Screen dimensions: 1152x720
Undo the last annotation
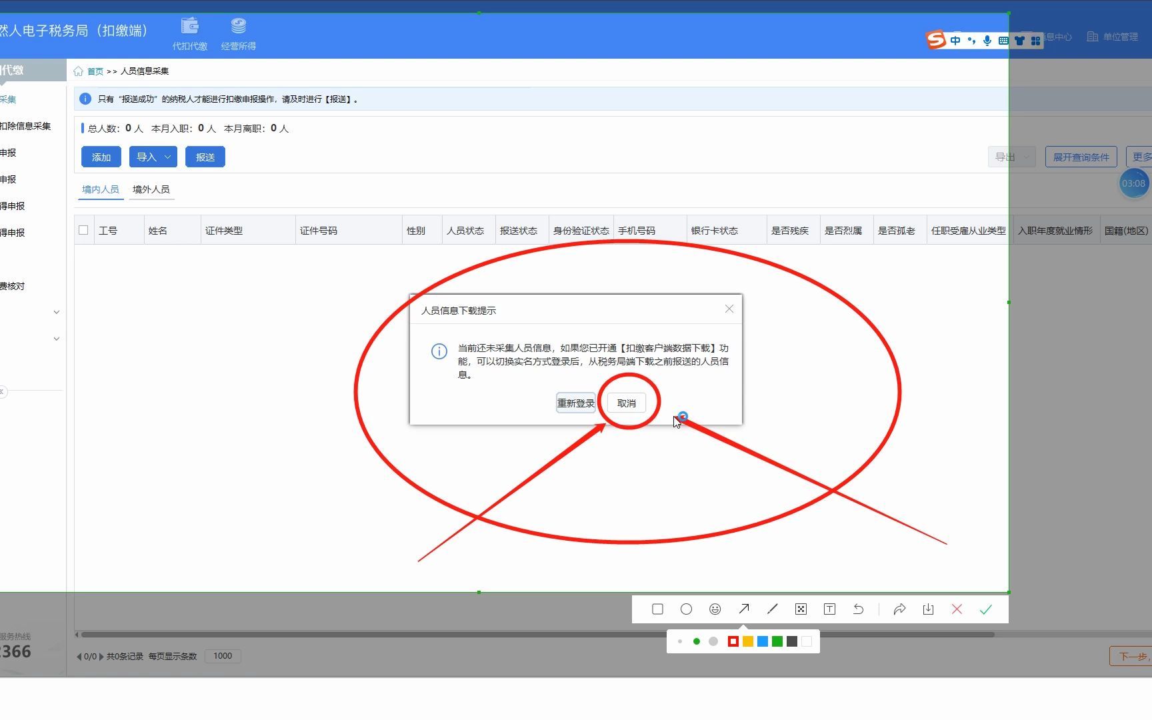click(858, 609)
